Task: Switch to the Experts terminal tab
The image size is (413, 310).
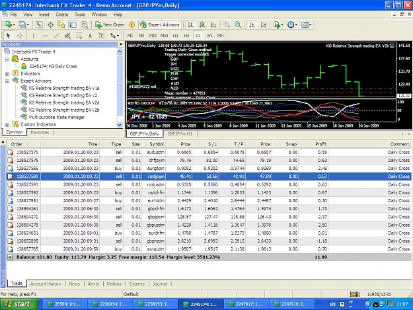Action: point(137,284)
